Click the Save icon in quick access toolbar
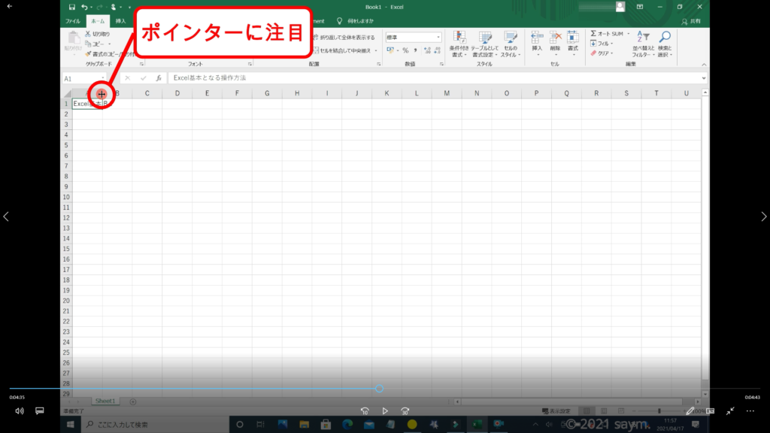Viewport: 770px width, 433px height. [71, 7]
